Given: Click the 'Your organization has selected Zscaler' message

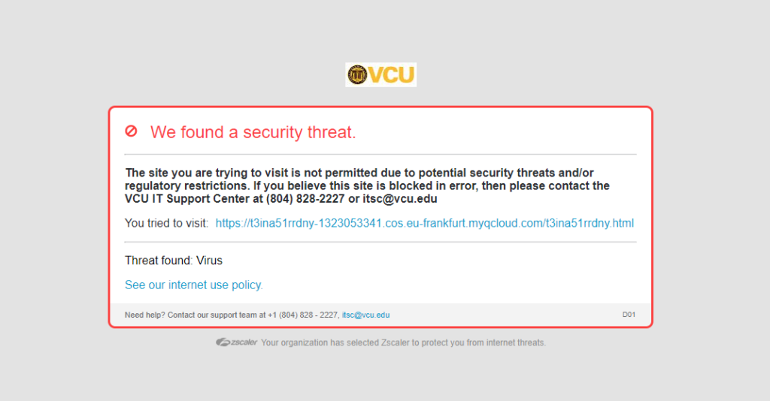Looking at the screenshot, I should point(403,342).
